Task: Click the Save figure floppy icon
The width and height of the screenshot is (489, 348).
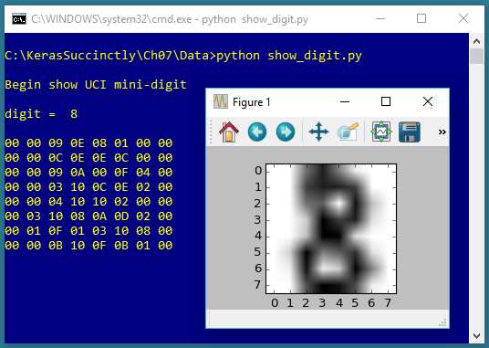Action: click(x=410, y=132)
